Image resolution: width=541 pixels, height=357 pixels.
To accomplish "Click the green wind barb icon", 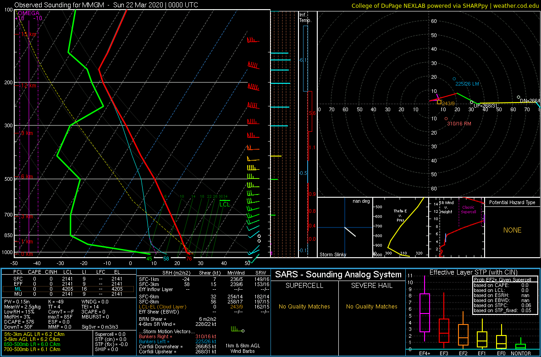I will tap(237, 330).
